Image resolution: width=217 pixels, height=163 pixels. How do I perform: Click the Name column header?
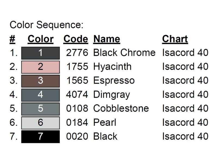click(107, 39)
